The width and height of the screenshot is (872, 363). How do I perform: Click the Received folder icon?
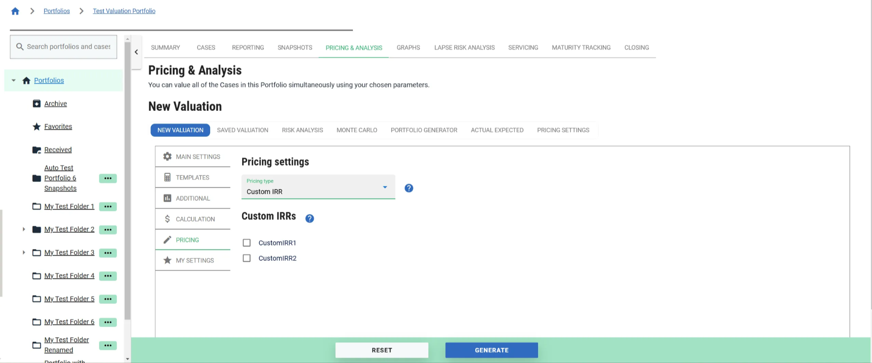37,150
